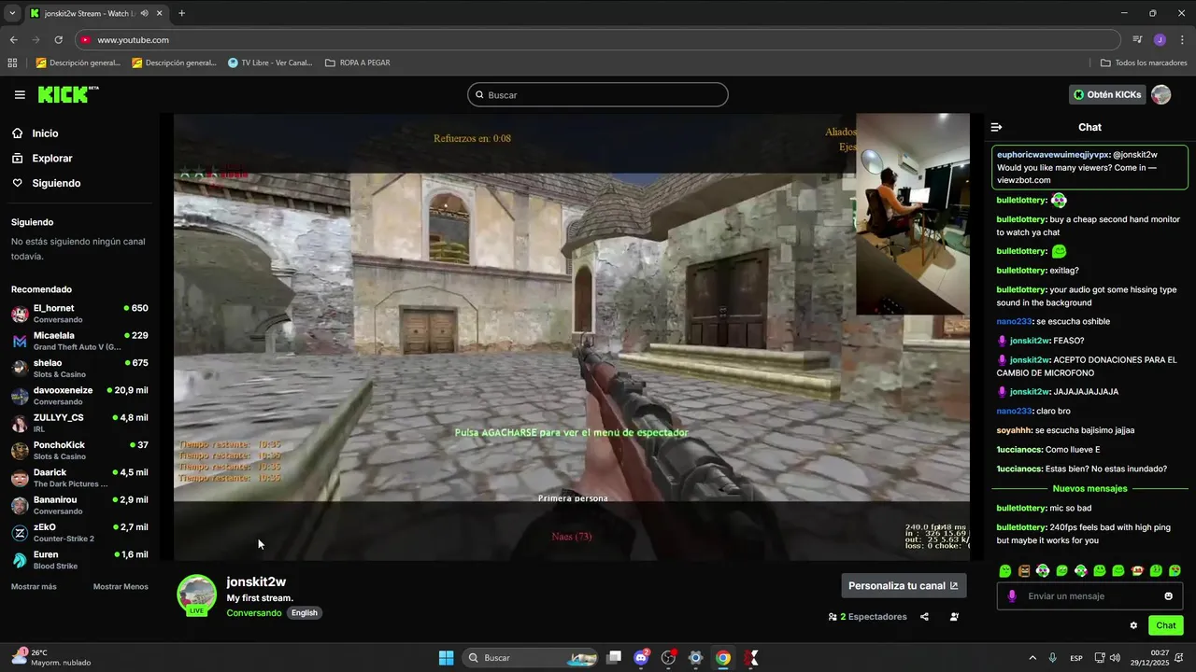Click bulletlottery username on exitlag message
The height and width of the screenshot is (672, 1196).
1021,271
